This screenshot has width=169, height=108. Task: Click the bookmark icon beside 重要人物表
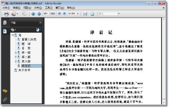19,39
